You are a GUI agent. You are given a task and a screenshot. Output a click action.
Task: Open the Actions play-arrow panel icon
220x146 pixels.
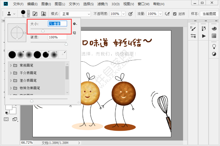coord(204,36)
